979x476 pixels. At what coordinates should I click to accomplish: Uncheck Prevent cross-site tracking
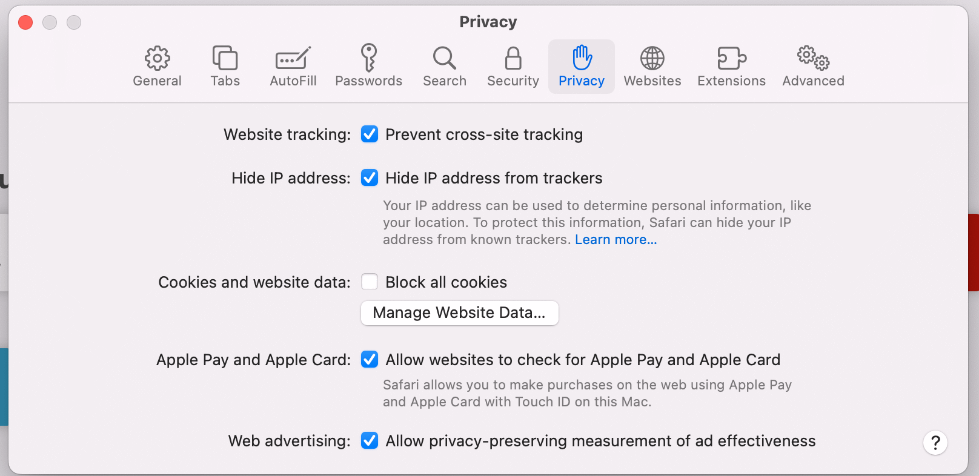coord(370,134)
